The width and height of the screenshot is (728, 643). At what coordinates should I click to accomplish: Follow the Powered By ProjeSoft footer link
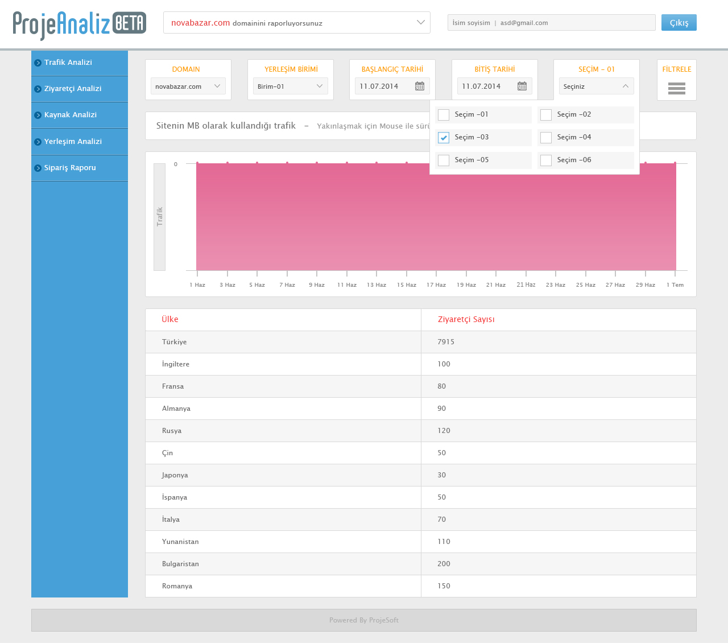click(x=364, y=620)
